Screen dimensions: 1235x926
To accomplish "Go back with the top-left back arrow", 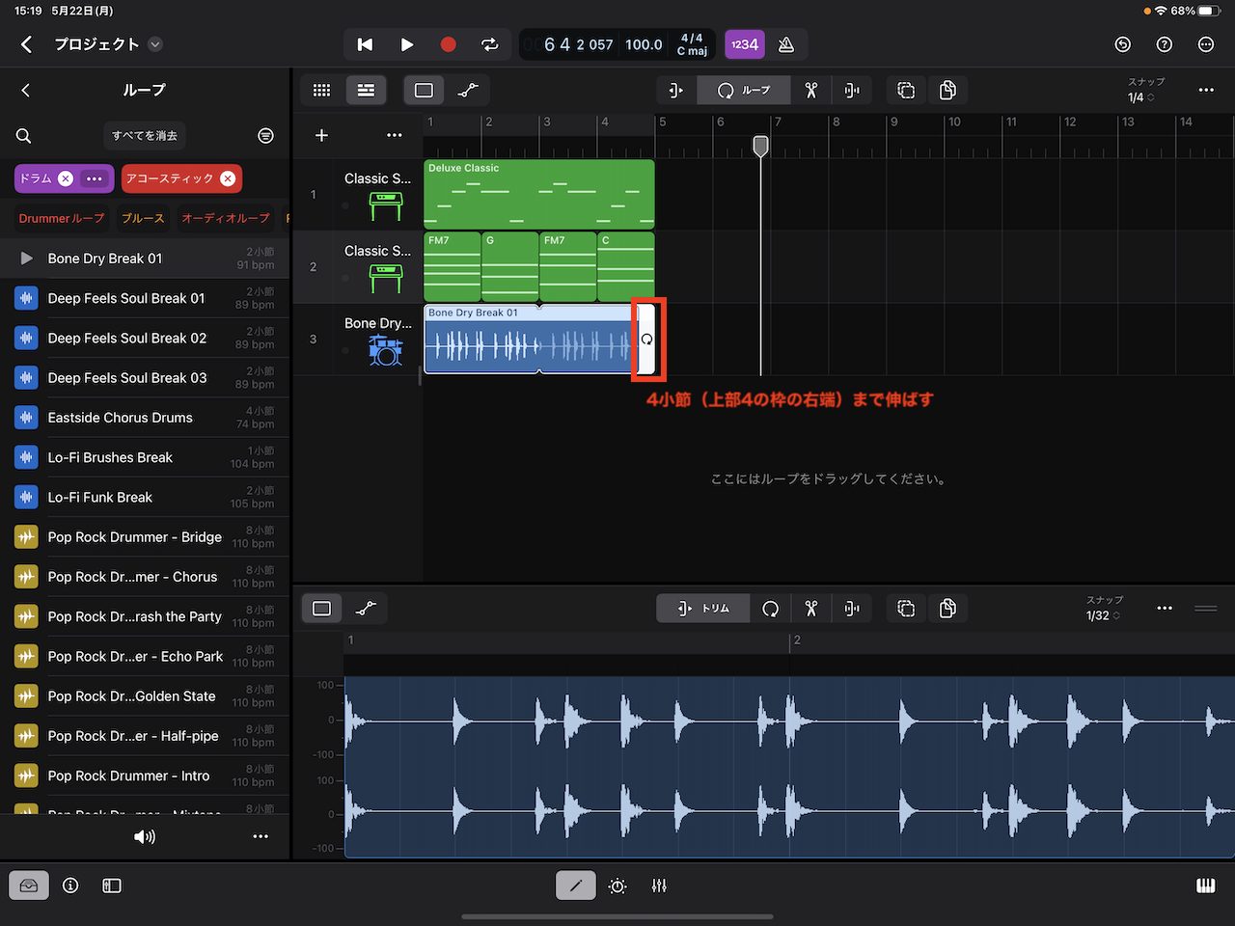I will (x=26, y=44).
